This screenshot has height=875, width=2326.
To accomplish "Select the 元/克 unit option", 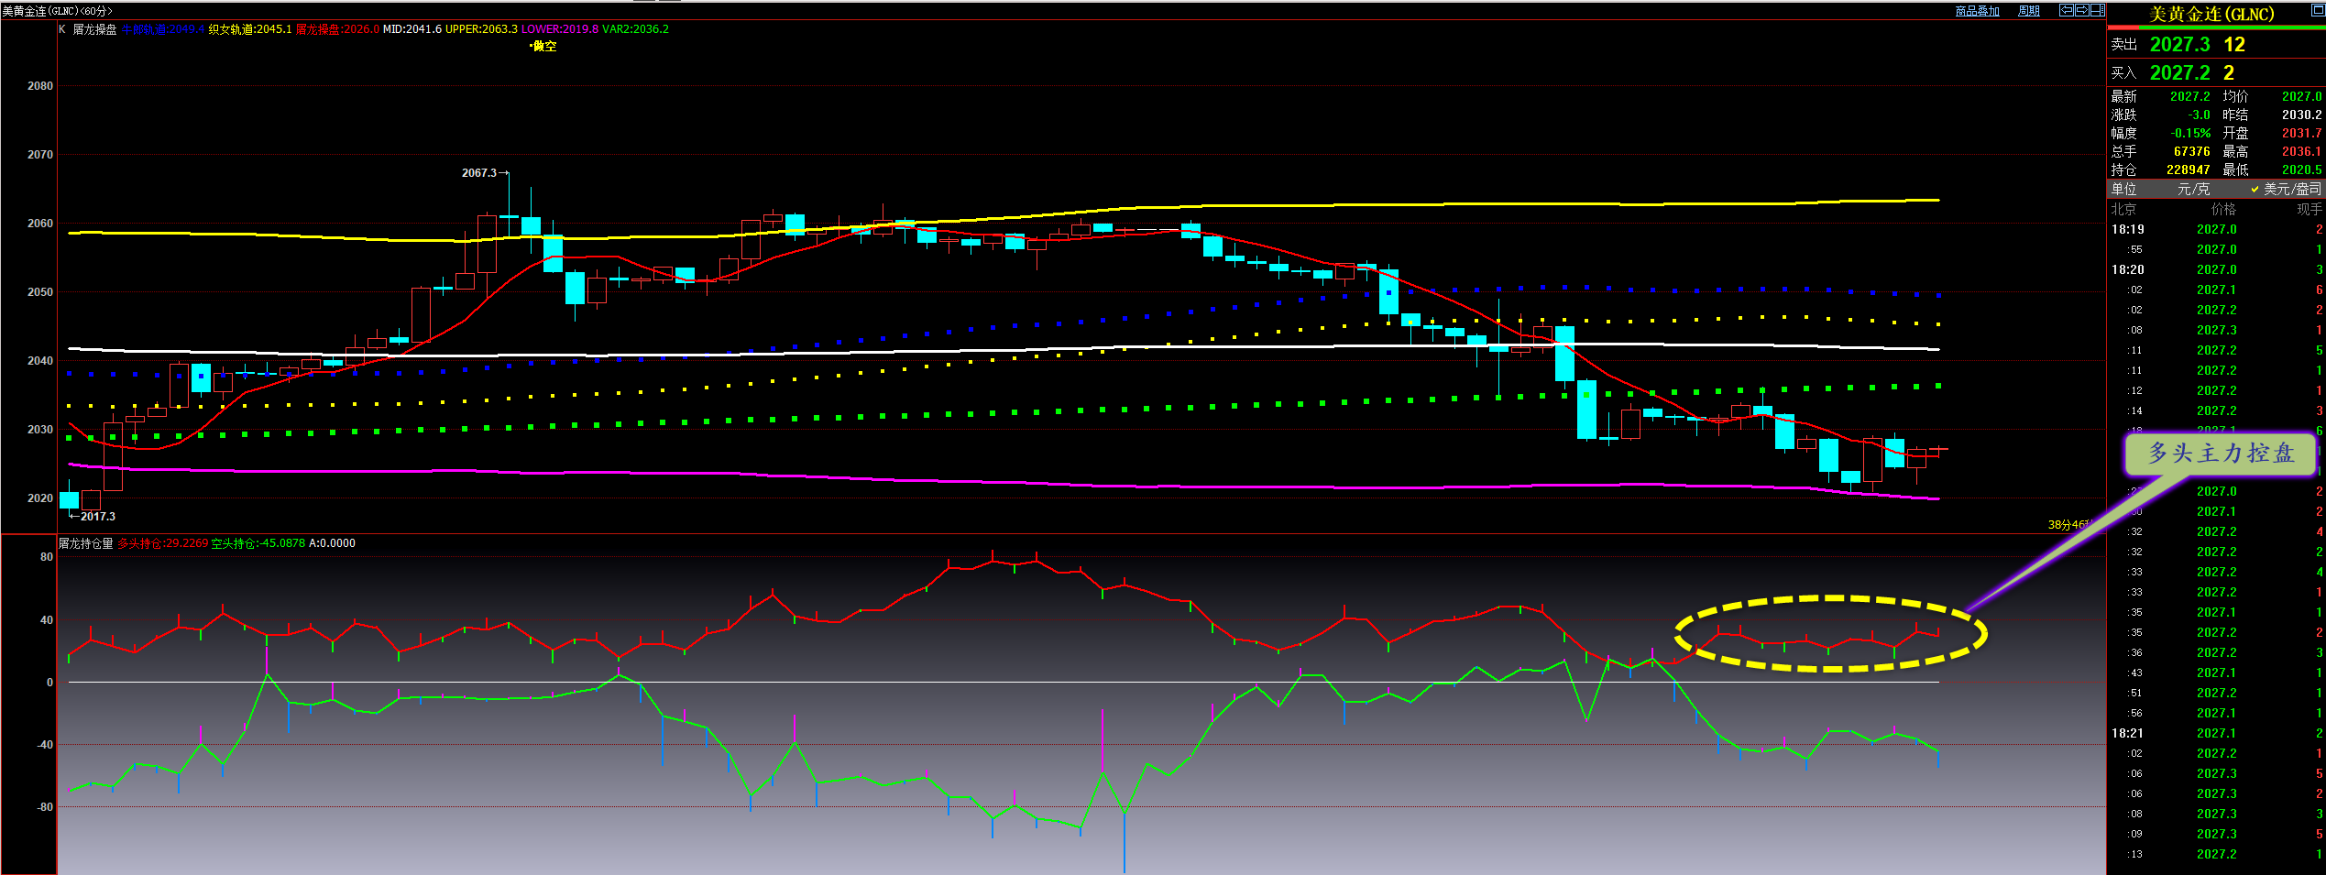I will [x=2193, y=189].
